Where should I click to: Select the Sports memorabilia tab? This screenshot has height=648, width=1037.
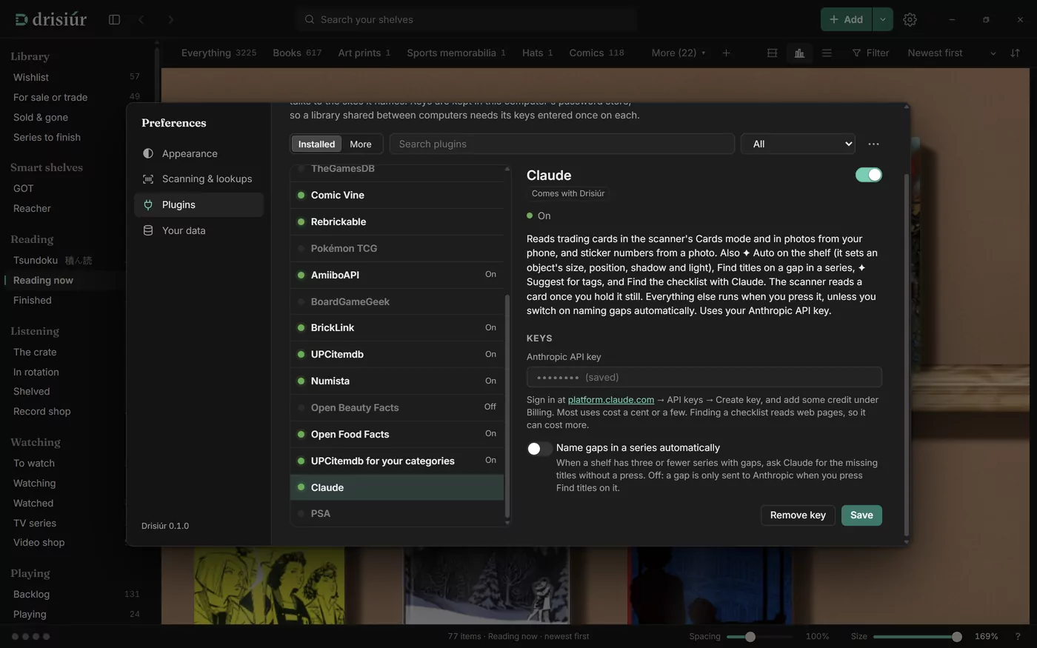[456, 53]
